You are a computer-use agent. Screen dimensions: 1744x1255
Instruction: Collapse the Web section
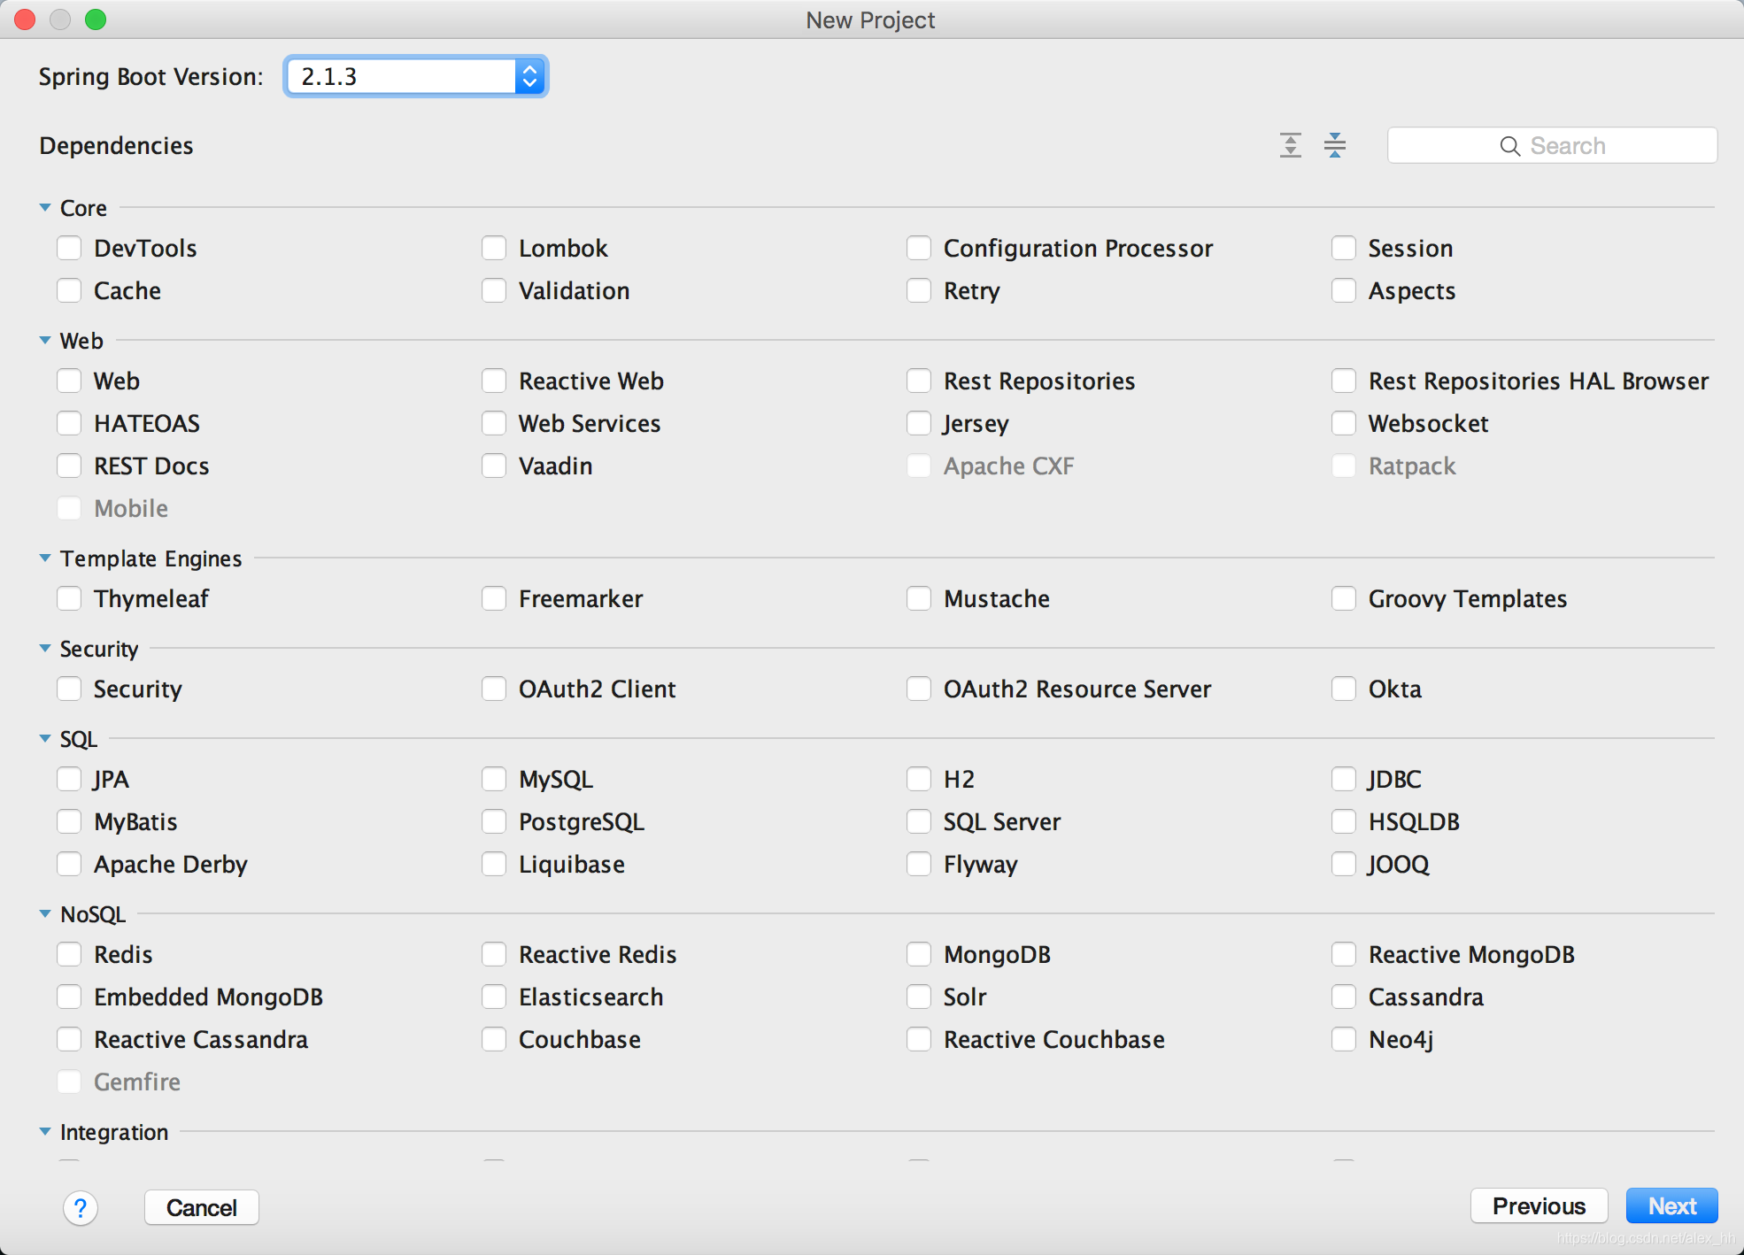(45, 341)
